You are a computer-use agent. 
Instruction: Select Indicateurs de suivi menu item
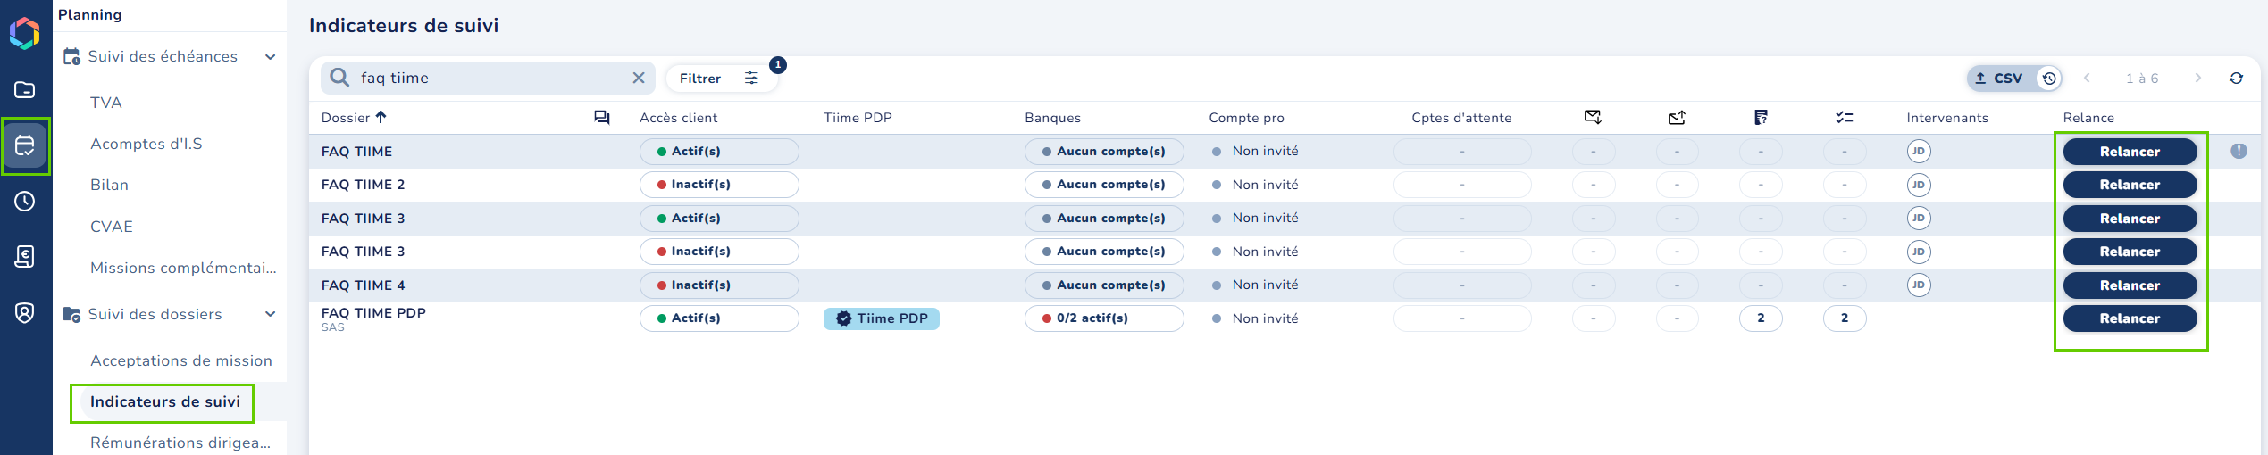tap(165, 401)
